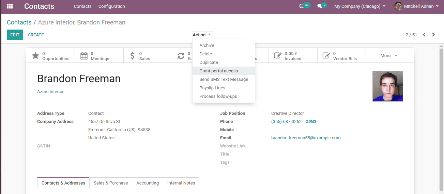Image resolution: width=444 pixels, height=194 pixels.
Task: Click the Tags field label
Action: (x=225, y=162)
